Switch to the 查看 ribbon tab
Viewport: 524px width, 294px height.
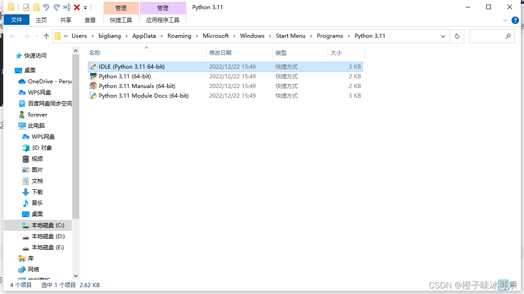pos(90,20)
